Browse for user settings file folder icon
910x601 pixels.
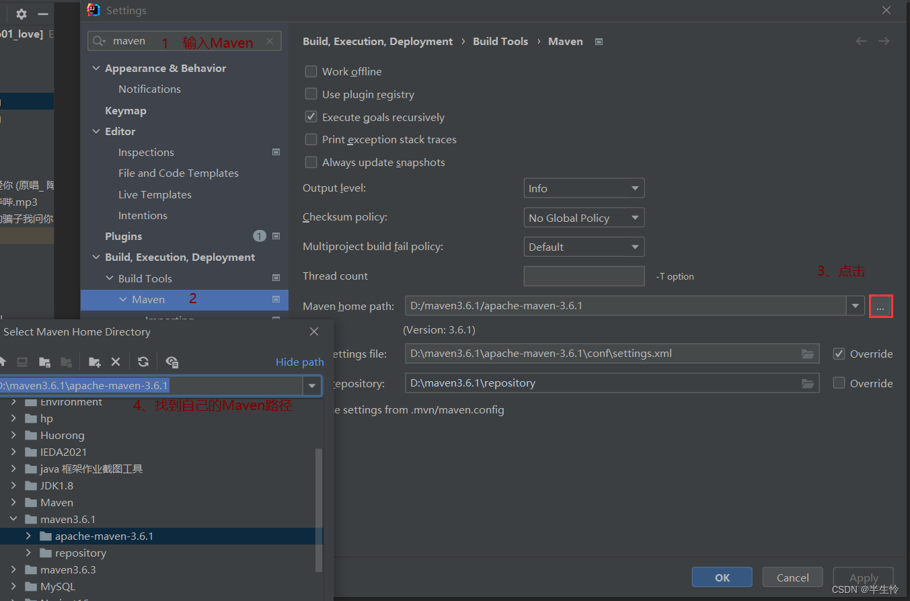click(x=808, y=354)
